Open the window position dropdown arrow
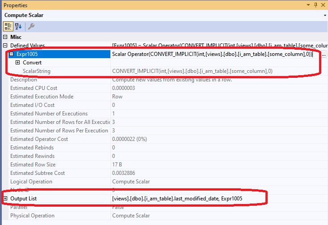This screenshot has width=328, height=225. point(307,5)
